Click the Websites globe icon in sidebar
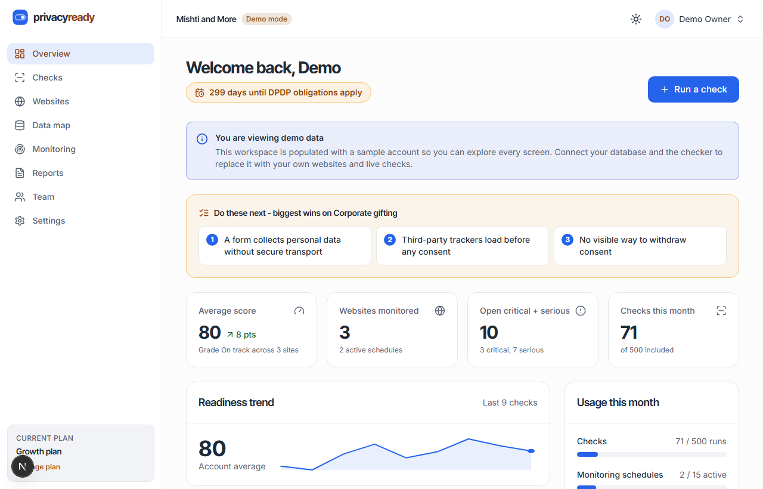 20,101
